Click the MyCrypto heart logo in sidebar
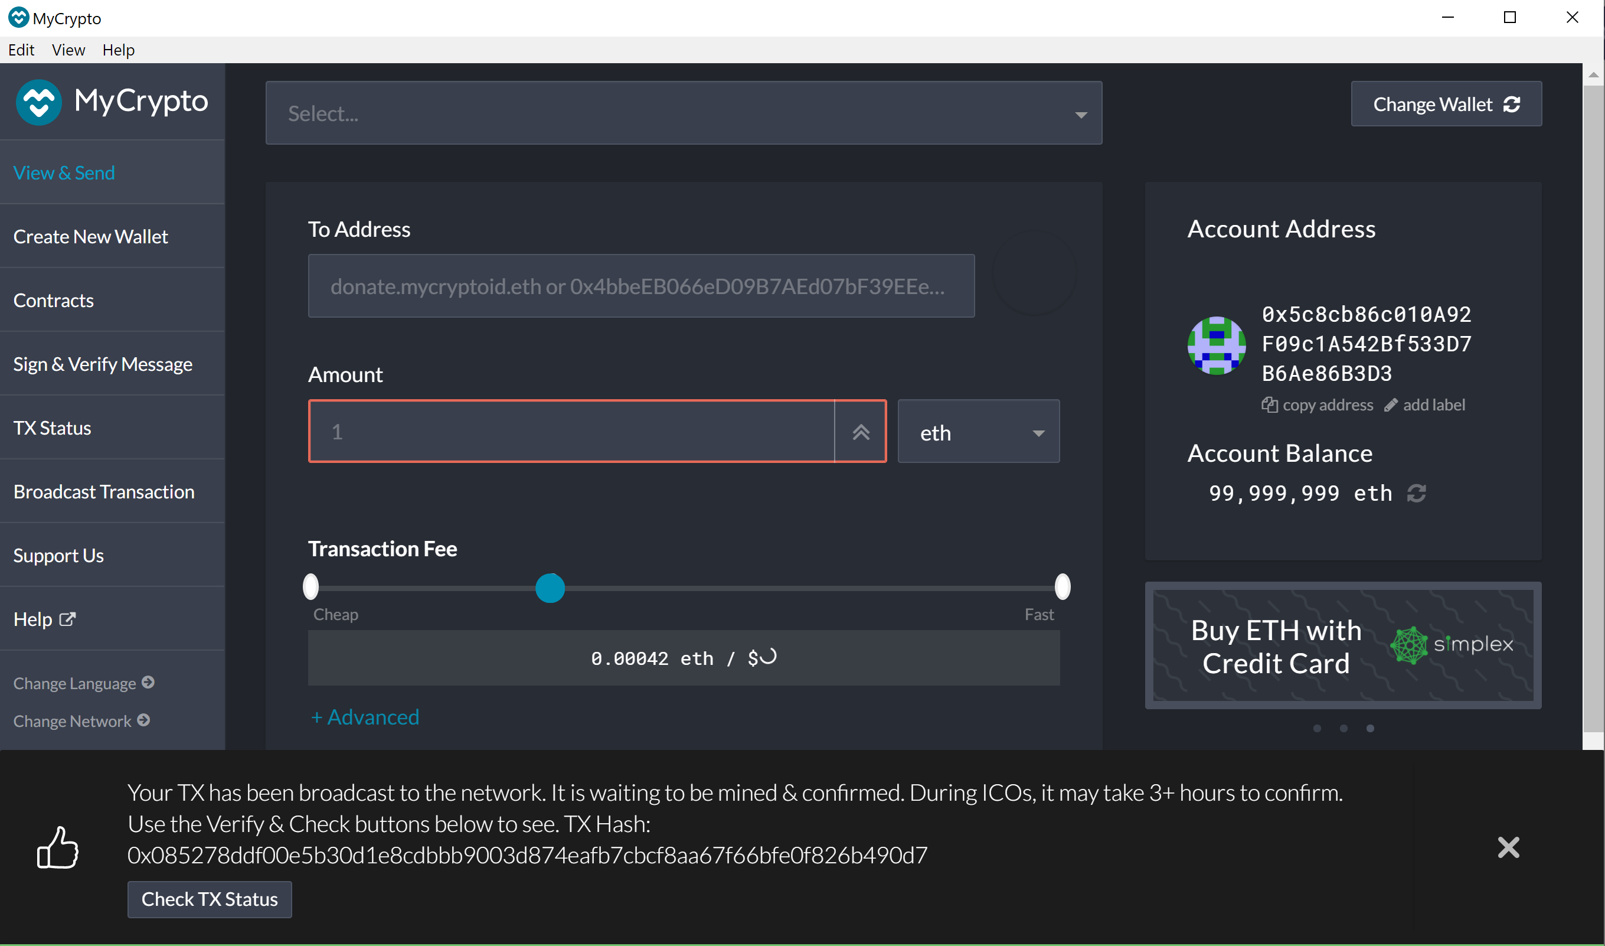Viewport: 1605px width, 946px height. coord(38,102)
